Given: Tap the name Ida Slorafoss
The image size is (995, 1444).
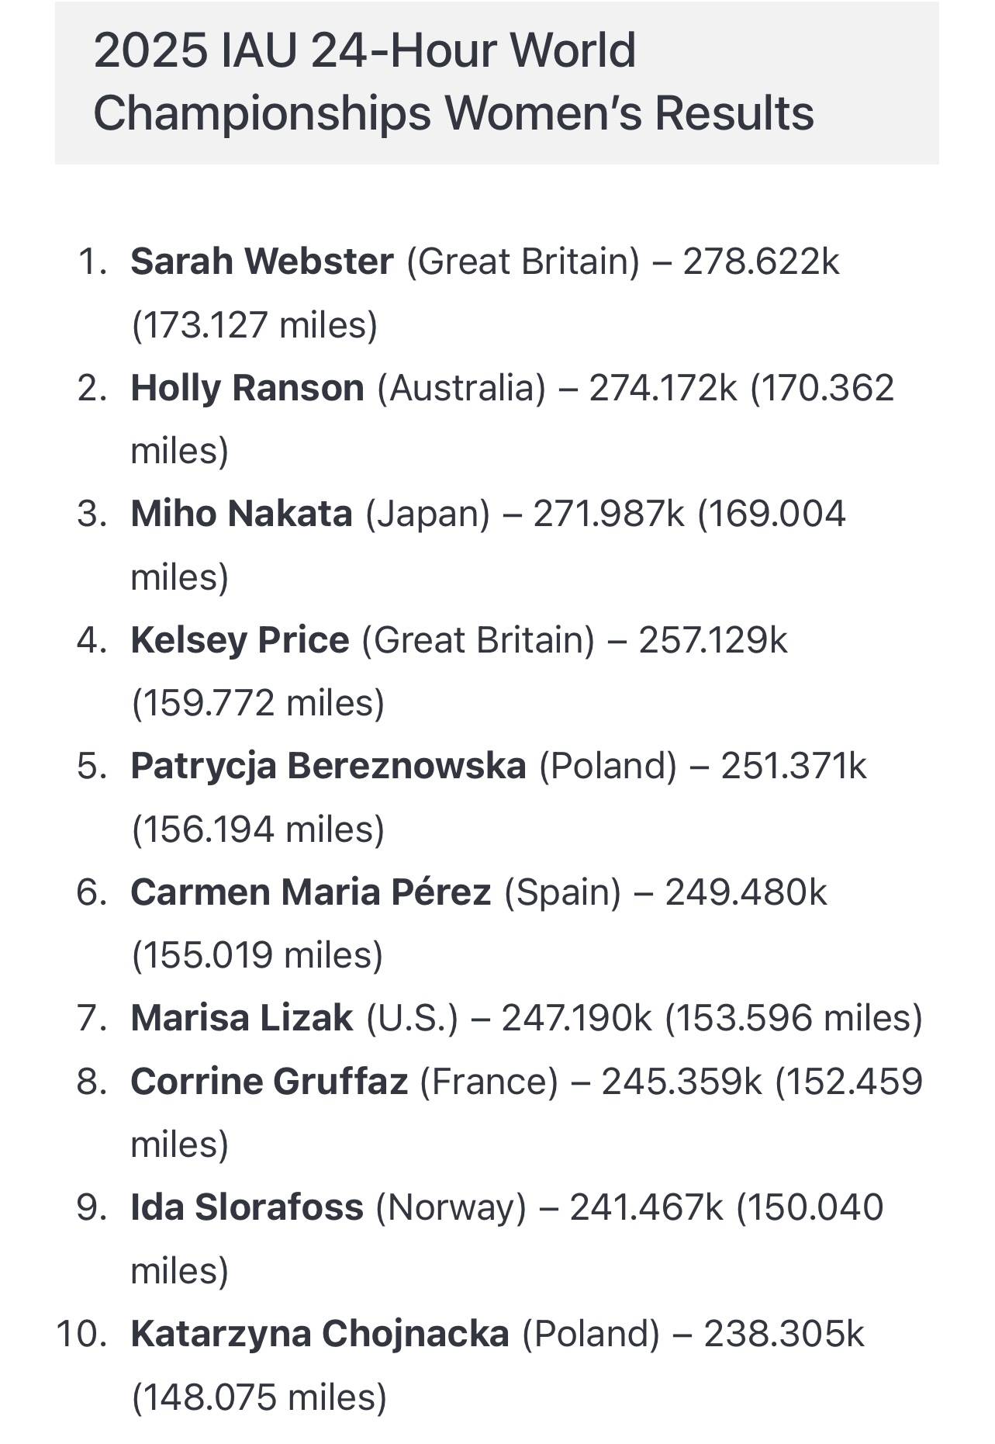Looking at the screenshot, I should point(247,1207).
